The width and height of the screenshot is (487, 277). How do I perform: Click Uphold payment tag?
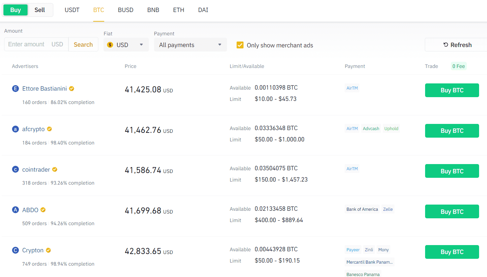tap(391, 129)
